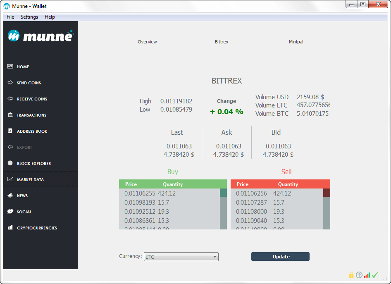This screenshot has width=391, height=284.
Task: Select buy price 0.01092512
Action: click(140, 211)
